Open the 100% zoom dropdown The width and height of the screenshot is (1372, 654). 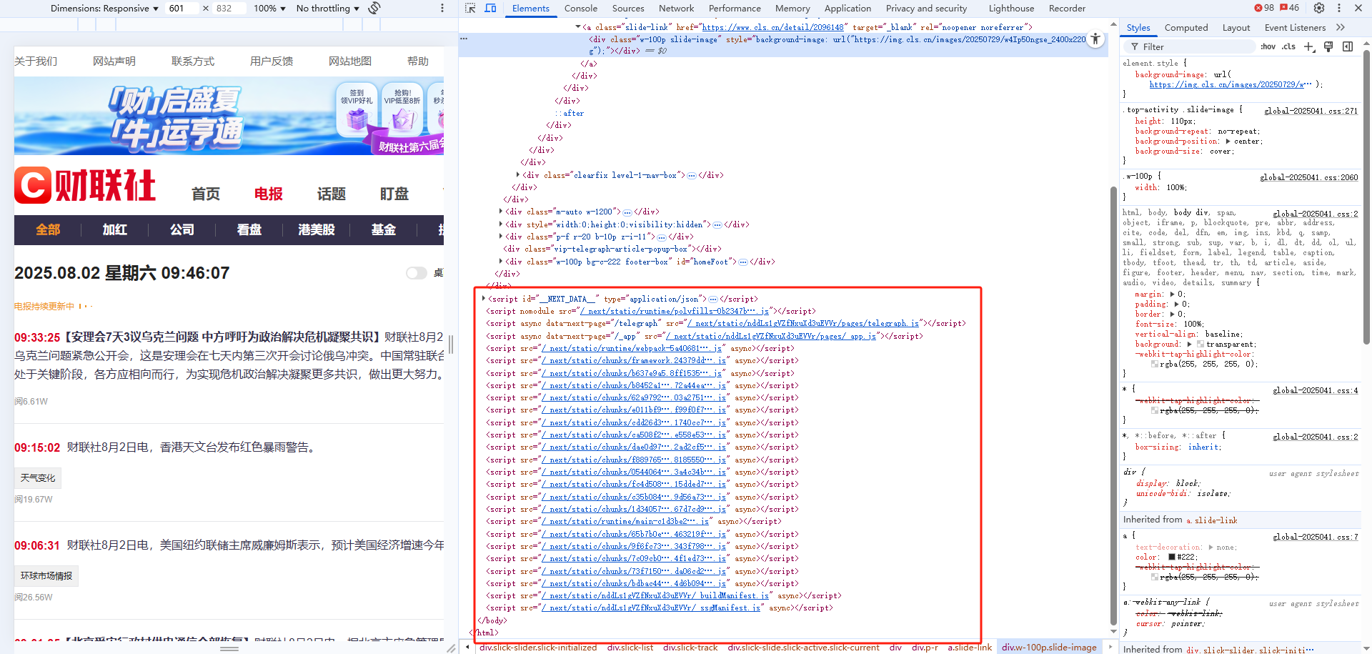(x=269, y=9)
